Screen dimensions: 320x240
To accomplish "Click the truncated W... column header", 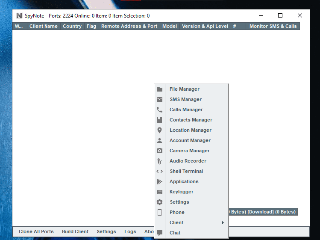I will (20, 26).
